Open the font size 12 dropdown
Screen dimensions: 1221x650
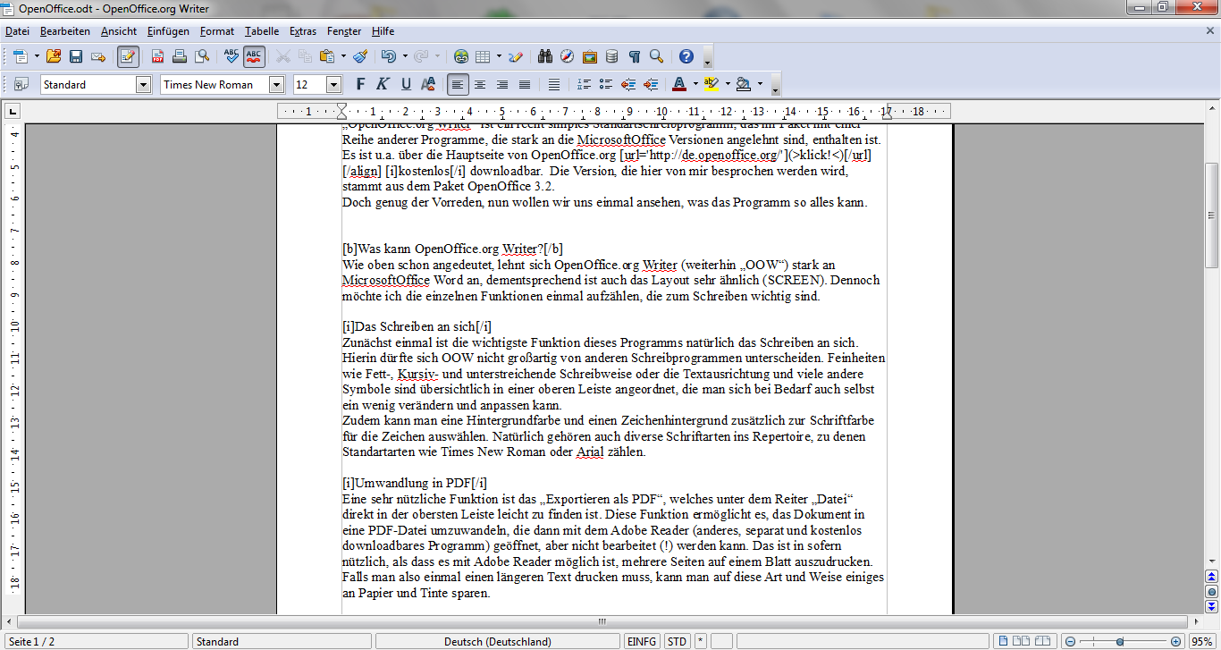pos(334,84)
